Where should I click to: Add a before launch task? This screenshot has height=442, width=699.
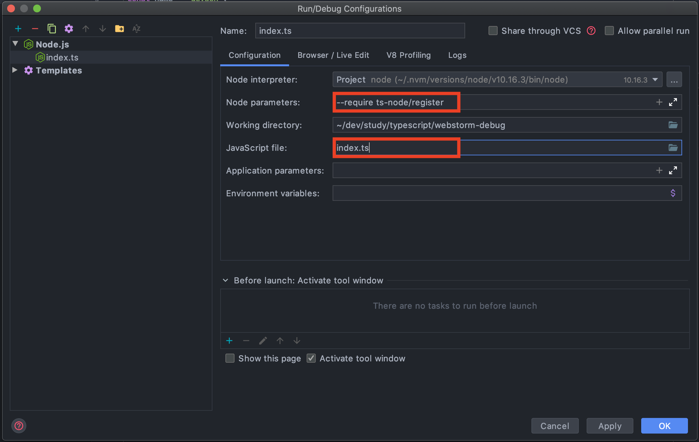[229, 341]
